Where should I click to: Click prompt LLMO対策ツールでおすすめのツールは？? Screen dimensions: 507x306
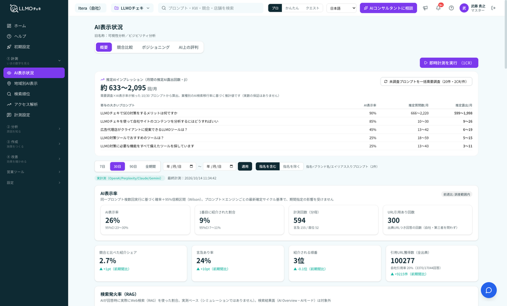[132, 138]
